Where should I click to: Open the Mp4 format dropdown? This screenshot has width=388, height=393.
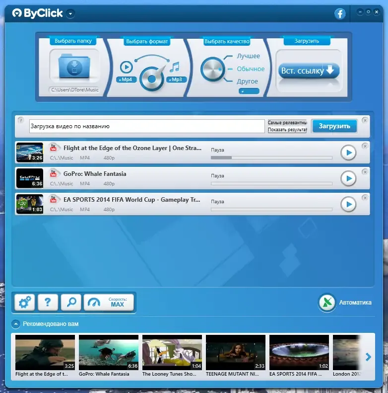(x=126, y=79)
